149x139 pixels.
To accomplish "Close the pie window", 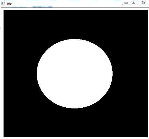I will click(144, 2).
